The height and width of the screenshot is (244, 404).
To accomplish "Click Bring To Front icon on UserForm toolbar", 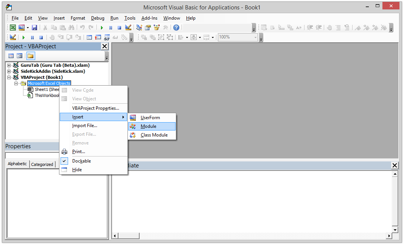I will point(144,37).
